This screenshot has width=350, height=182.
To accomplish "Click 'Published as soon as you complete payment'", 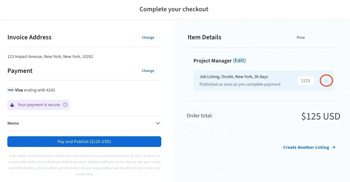I will pyautogui.click(x=240, y=84).
